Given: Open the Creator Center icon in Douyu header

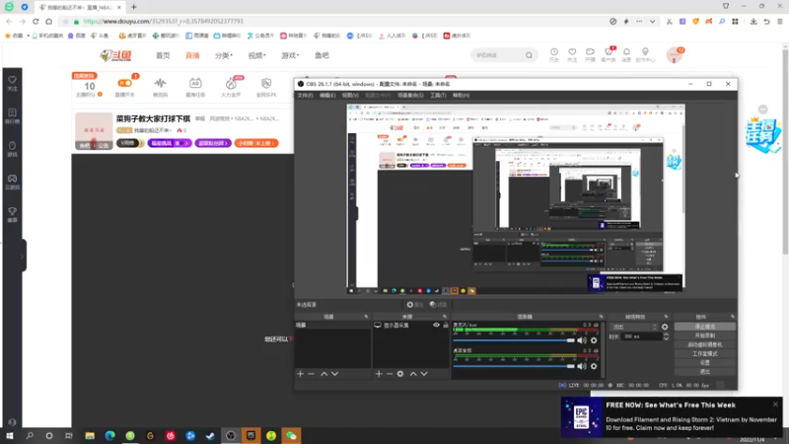Looking at the screenshot, I should point(645,54).
